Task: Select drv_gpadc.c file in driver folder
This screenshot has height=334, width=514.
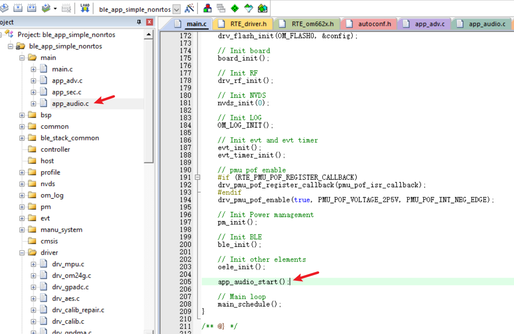Action: point(70,287)
